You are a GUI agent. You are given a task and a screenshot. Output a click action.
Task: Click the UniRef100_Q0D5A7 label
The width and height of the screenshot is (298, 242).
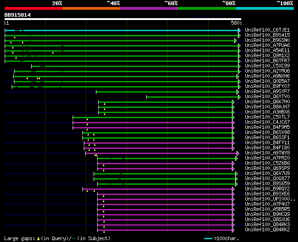click(267, 81)
